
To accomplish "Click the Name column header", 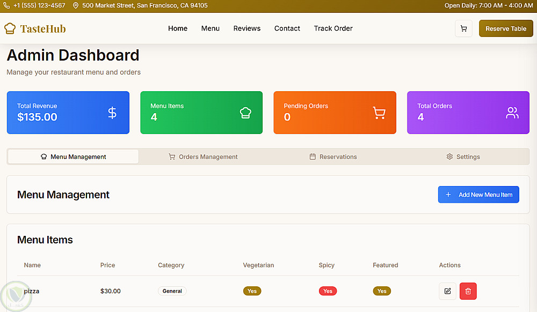I will click(x=32, y=265).
